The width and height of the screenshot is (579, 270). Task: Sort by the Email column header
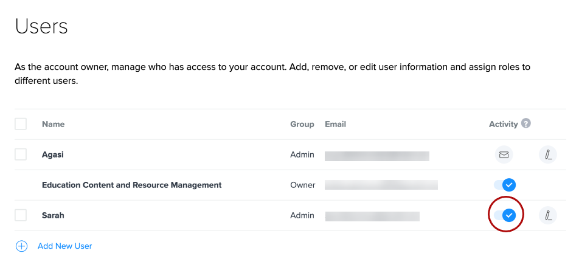click(335, 124)
